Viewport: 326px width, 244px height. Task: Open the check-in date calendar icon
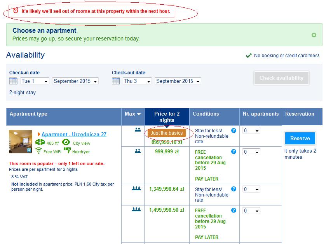click(x=13, y=81)
